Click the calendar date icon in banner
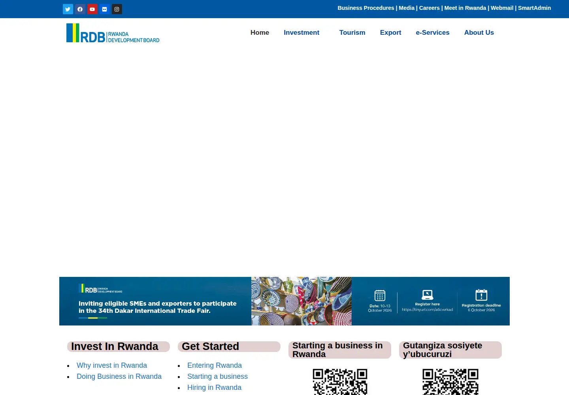This screenshot has width=569, height=395. point(380,295)
